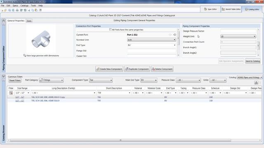The height and width of the screenshot is (148, 264).
Task: Open the Weight Unit dropdown
Action: [238, 36]
